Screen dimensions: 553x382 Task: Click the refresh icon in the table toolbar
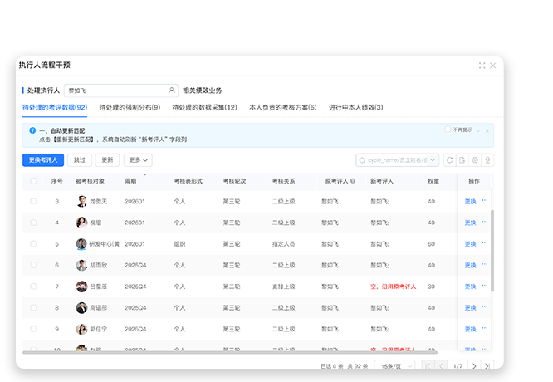tap(450, 160)
